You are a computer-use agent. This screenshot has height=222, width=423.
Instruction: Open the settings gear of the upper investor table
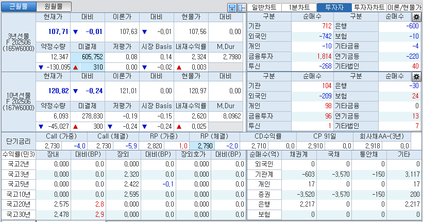[x=416, y=17]
